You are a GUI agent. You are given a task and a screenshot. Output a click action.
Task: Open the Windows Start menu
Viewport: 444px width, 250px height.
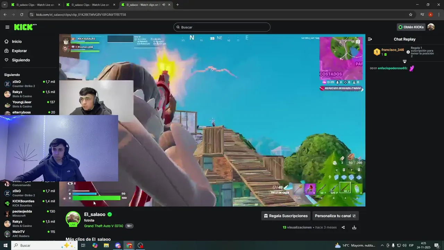coord(5,245)
